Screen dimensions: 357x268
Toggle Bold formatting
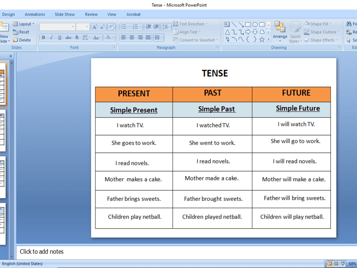tap(44, 38)
